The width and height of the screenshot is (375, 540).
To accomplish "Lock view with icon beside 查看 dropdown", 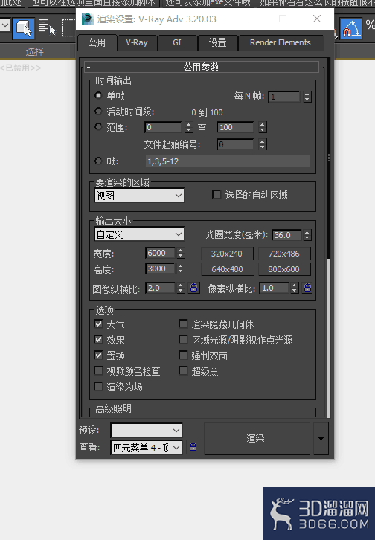I will (x=193, y=447).
